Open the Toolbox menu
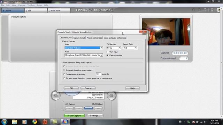223x125 pixels. click(x=31, y=5)
